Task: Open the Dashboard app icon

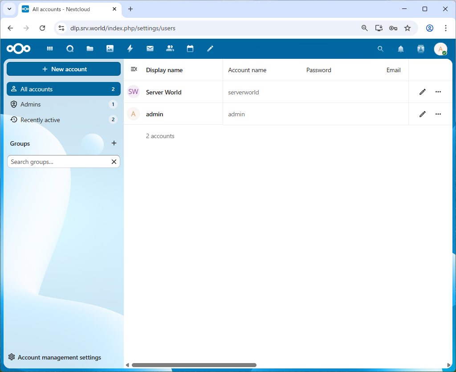Action: (50, 49)
